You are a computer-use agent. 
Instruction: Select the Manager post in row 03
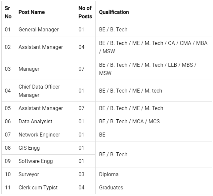tap(29, 69)
